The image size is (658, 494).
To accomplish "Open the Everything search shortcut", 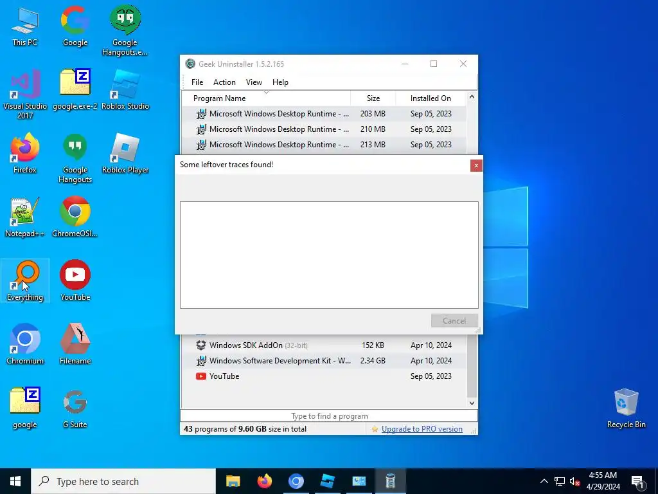I will (25, 280).
